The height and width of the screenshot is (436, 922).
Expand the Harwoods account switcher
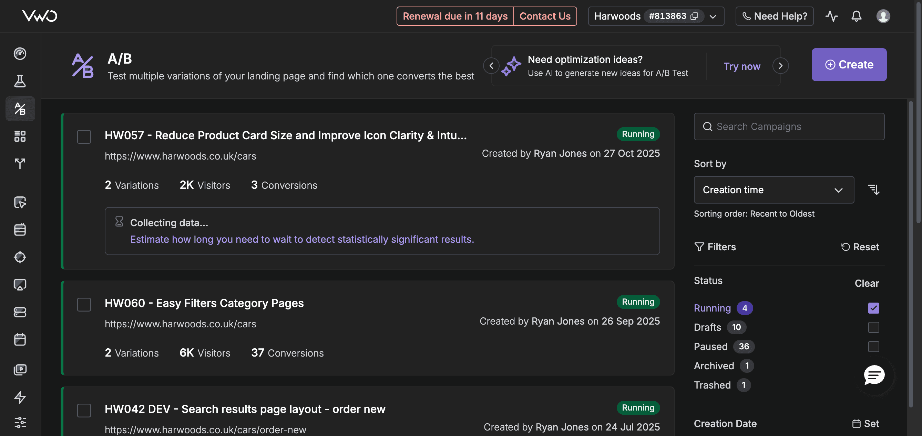(713, 17)
